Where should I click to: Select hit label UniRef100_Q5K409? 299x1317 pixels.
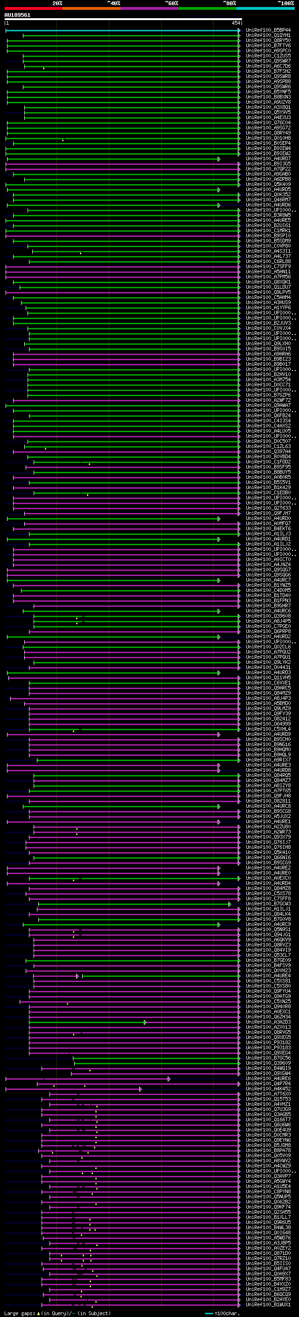click(x=268, y=185)
